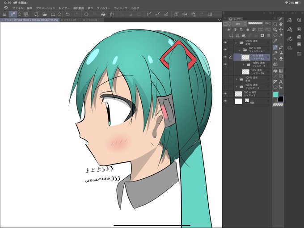
Task: Open the ウィンドウ menu
Action: pyautogui.click(x=121, y=8)
